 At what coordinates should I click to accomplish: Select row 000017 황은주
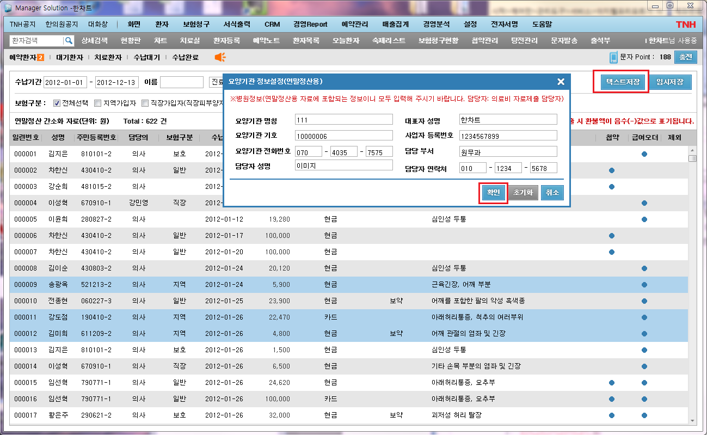tap(349, 415)
